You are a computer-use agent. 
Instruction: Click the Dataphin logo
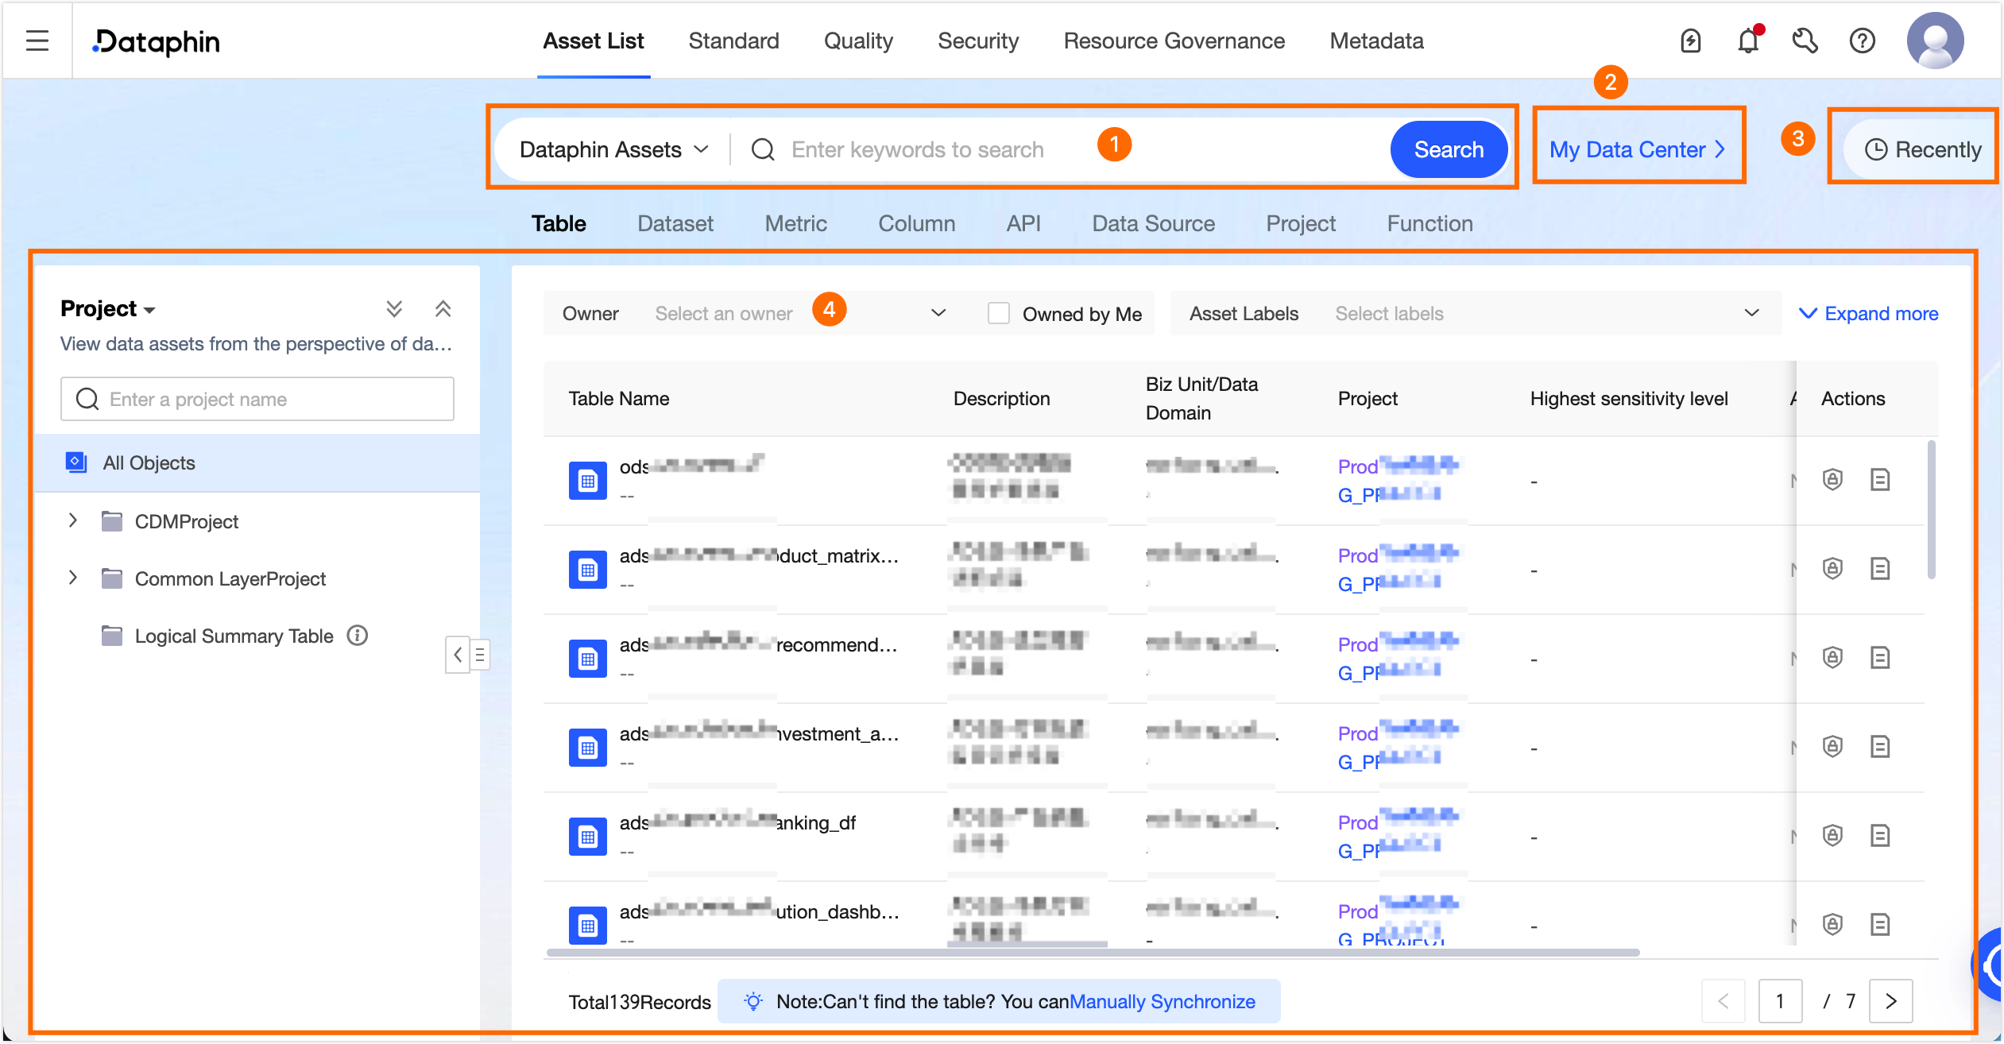coord(157,41)
